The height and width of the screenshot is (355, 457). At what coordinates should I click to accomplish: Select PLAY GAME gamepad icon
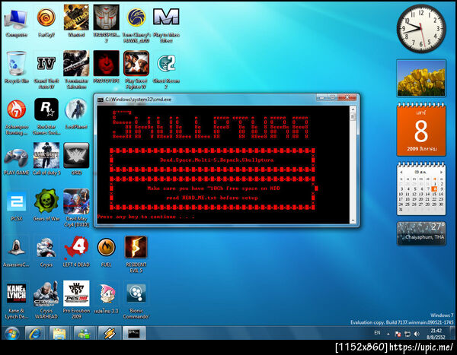[16, 160]
